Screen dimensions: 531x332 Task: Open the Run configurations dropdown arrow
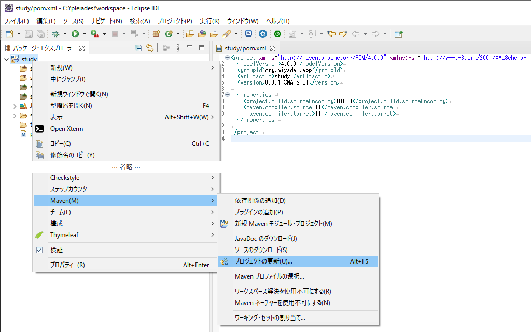pos(85,34)
